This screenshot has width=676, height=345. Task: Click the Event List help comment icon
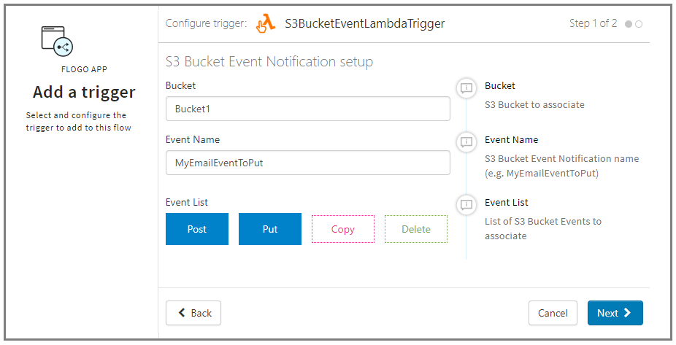coord(466,204)
